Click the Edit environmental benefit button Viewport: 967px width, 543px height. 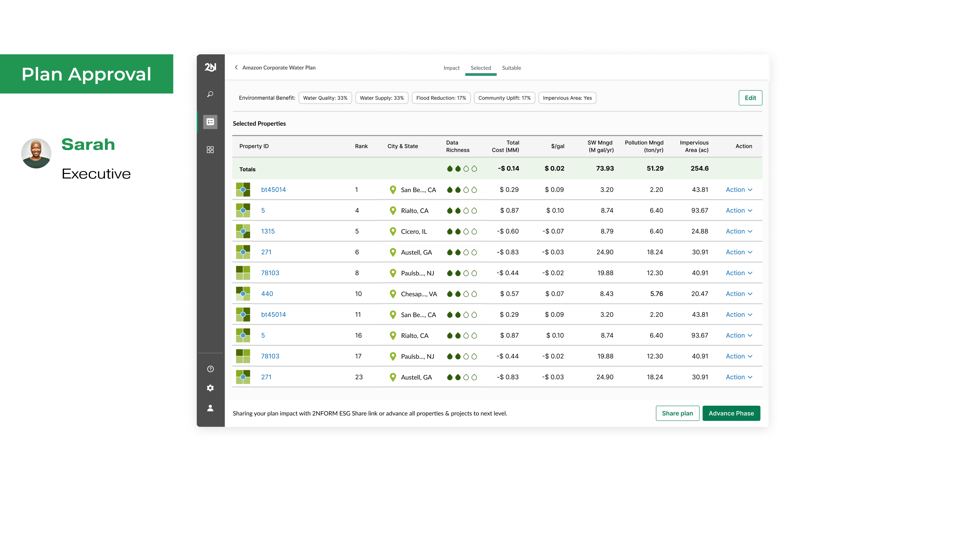(x=750, y=98)
